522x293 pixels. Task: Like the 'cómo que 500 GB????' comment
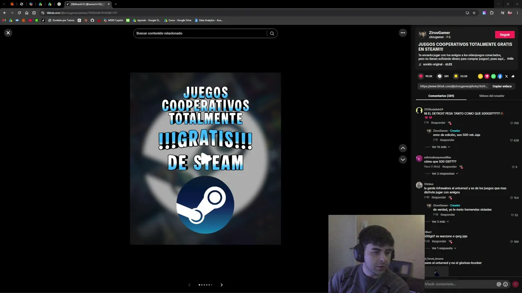513,167
